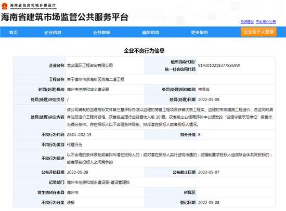Click the 工程名称 field label

point(57,79)
